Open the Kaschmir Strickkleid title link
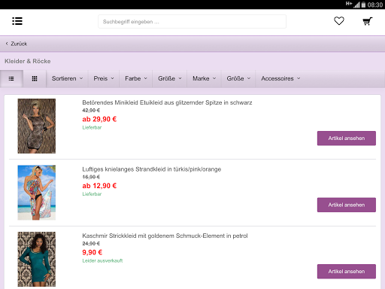Screen dimensions: 385x289 point(165,236)
